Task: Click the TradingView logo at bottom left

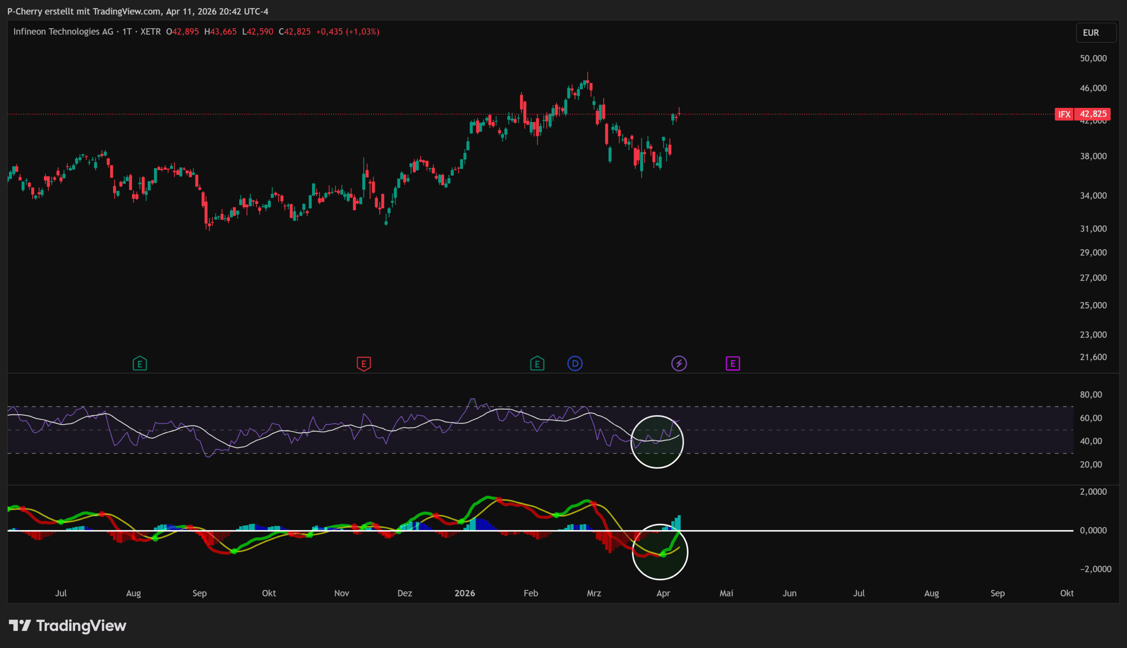Action: 68,626
